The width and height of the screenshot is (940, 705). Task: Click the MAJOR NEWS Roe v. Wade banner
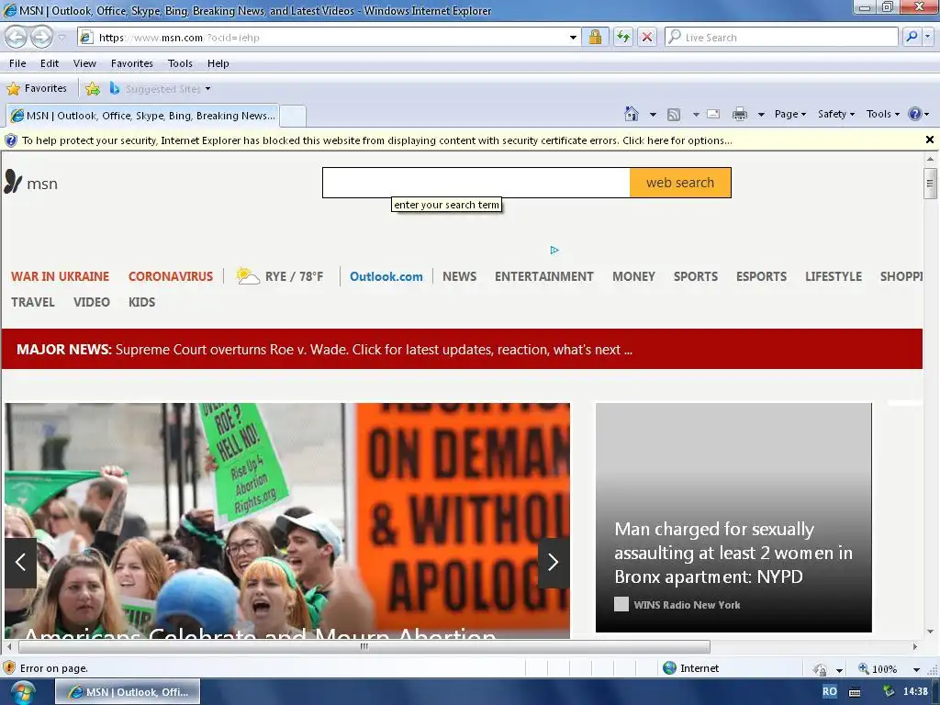point(462,349)
